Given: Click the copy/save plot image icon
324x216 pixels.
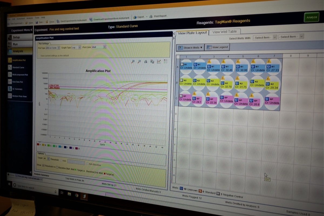Looking at the screenshot, I should coord(152,62).
